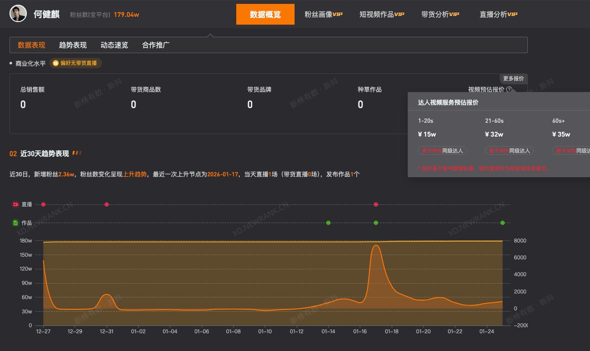Click the red live-stream icon next to 直播 legend

click(x=15, y=204)
